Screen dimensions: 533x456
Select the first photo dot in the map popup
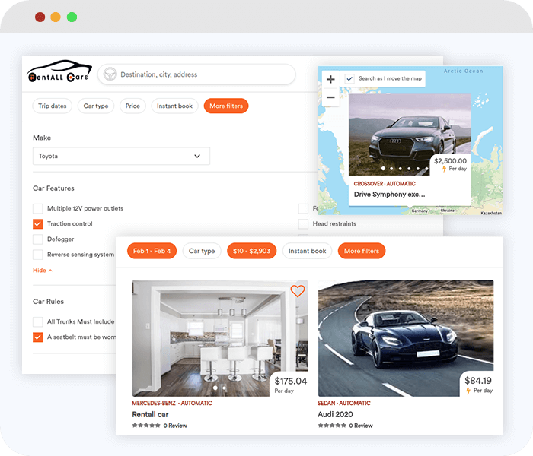(383, 168)
